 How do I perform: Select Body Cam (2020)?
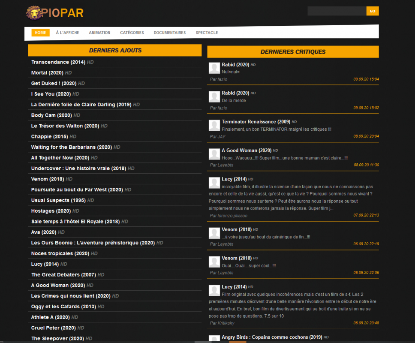[51, 115]
